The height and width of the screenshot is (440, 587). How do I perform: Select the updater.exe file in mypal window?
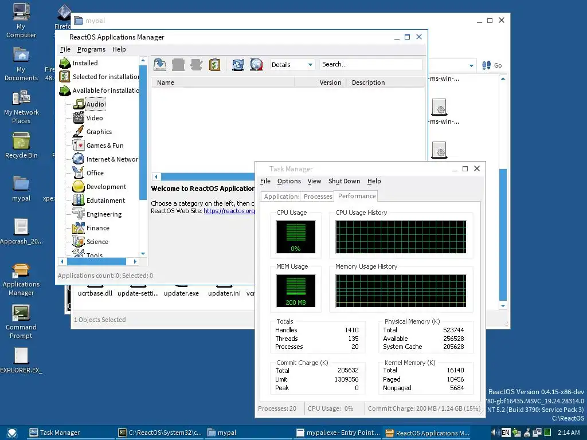pos(181,293)
